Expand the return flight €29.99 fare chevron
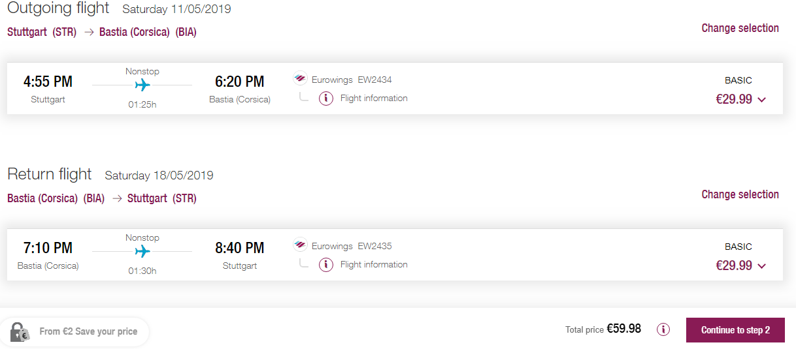 (x=761, y=266)
